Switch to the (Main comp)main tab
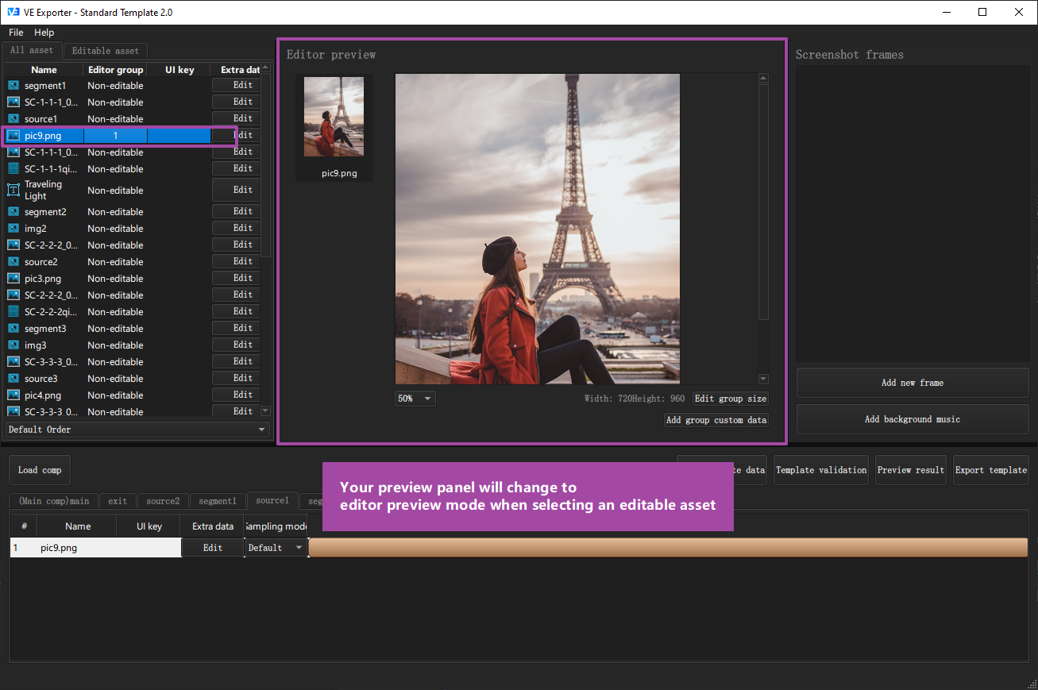Image resolution: width=1038 pixels, height=690 pixels. pos(54,501)
